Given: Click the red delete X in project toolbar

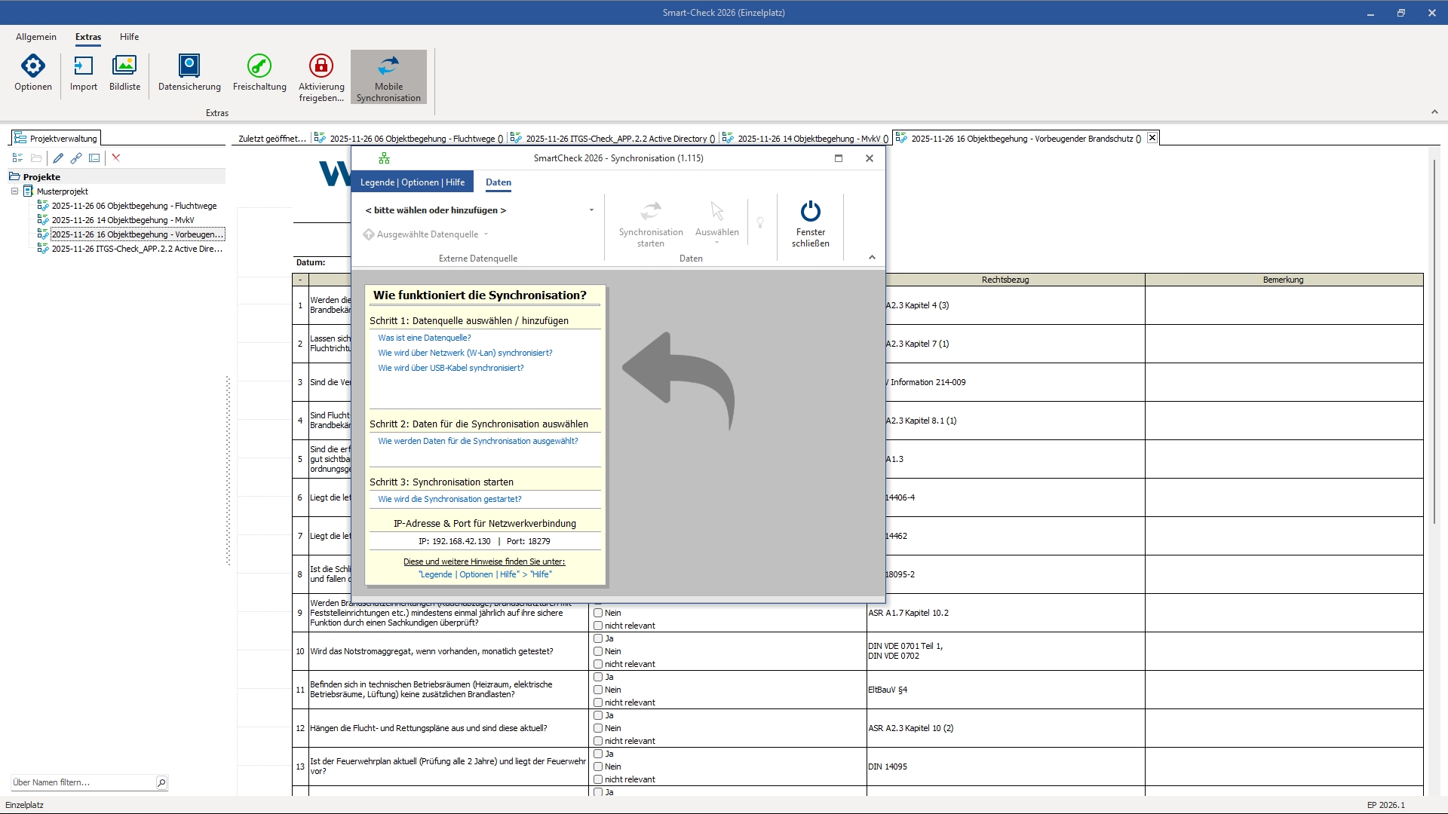Looking at the screenshot, I should click(116, 158).
